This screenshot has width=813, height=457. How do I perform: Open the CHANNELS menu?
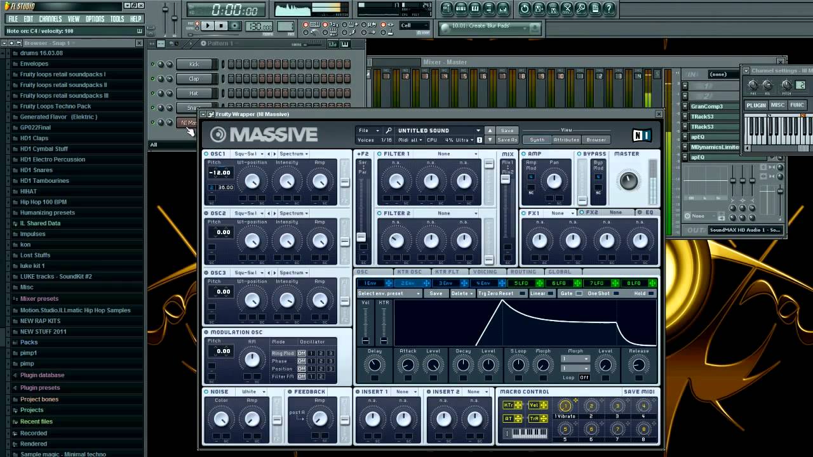[50, 19]
